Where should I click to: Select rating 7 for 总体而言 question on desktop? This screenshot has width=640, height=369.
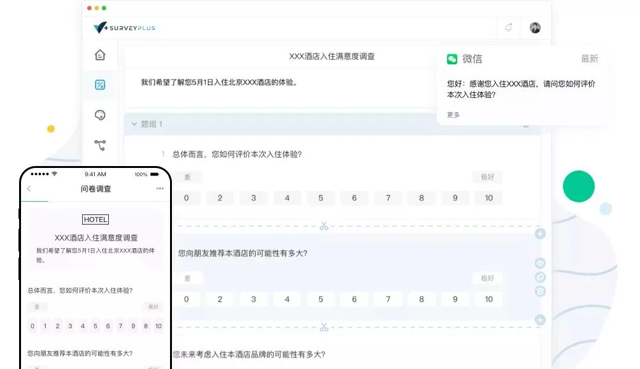(388, 198)
